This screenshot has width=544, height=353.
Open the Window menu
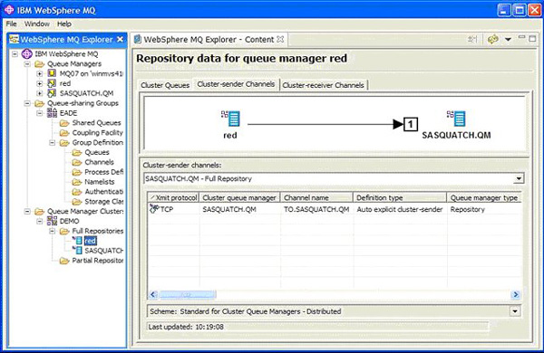(37, 24)
